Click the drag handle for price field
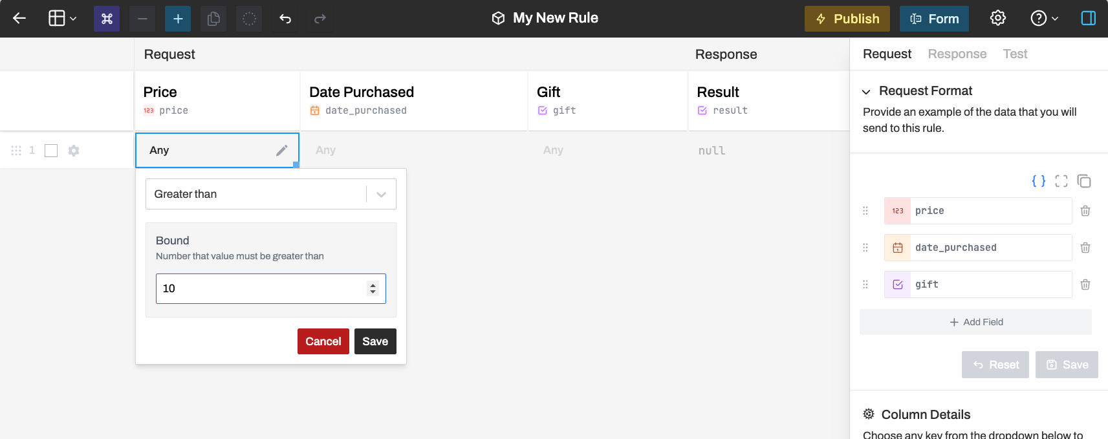Image resolution: width=1108 pixels, height=439 pixels. (865, 211)
